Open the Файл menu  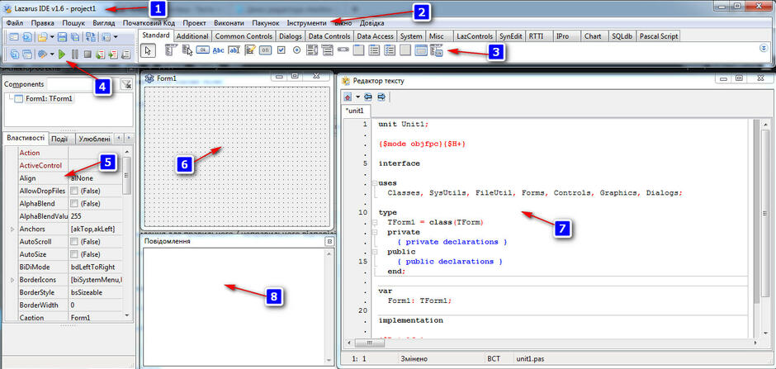point(15,23)
